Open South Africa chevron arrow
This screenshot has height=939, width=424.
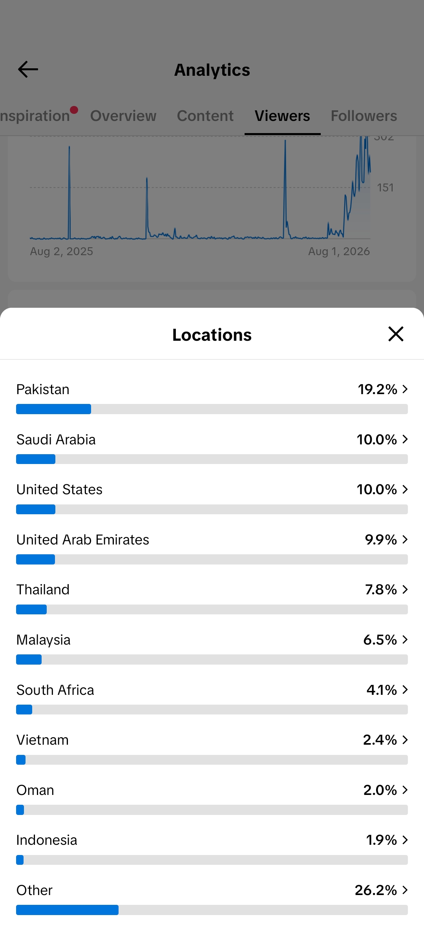pos(405,690)
